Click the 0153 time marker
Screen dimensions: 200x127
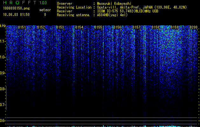tap(60, 27)
